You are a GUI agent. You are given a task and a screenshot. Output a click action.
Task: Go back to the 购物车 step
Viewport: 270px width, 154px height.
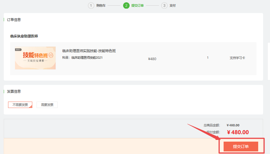(x=101, y=5)
